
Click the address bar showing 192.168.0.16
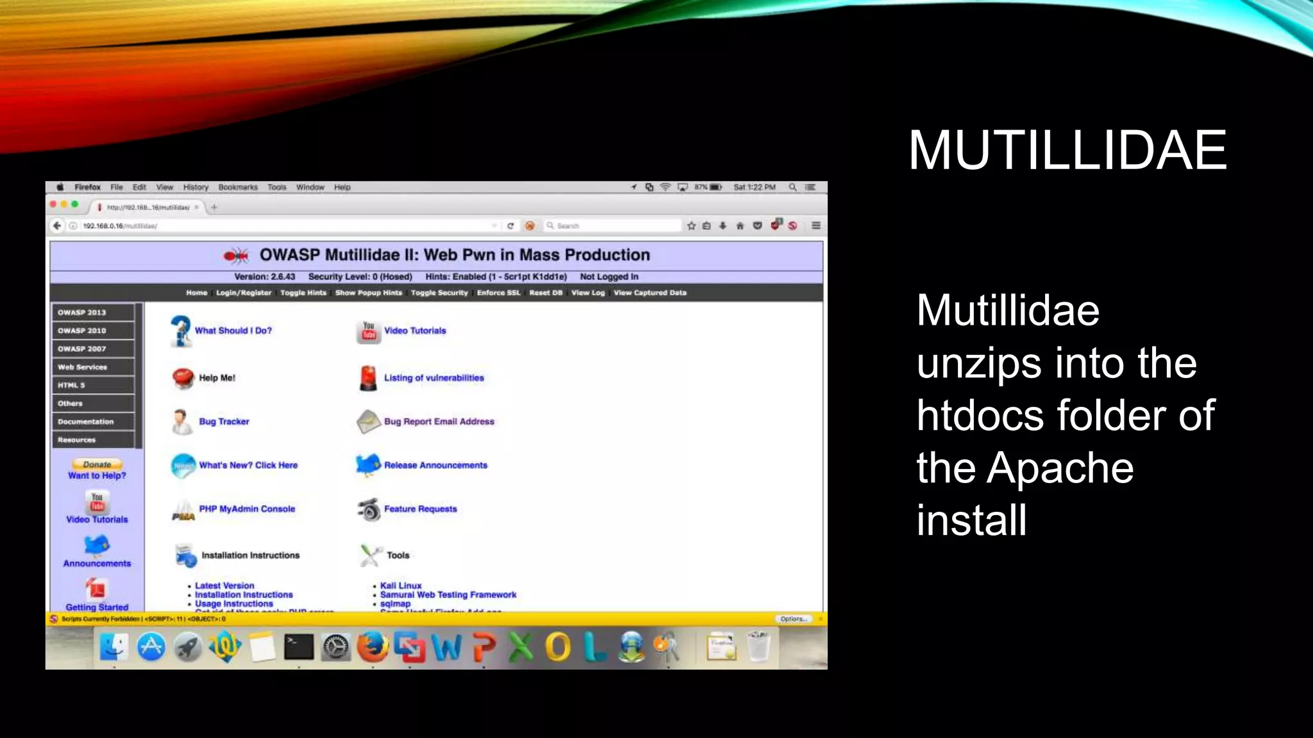282,225
